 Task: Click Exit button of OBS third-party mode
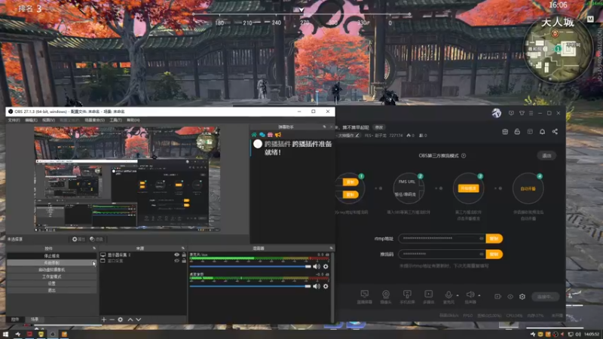coord(546,156)
